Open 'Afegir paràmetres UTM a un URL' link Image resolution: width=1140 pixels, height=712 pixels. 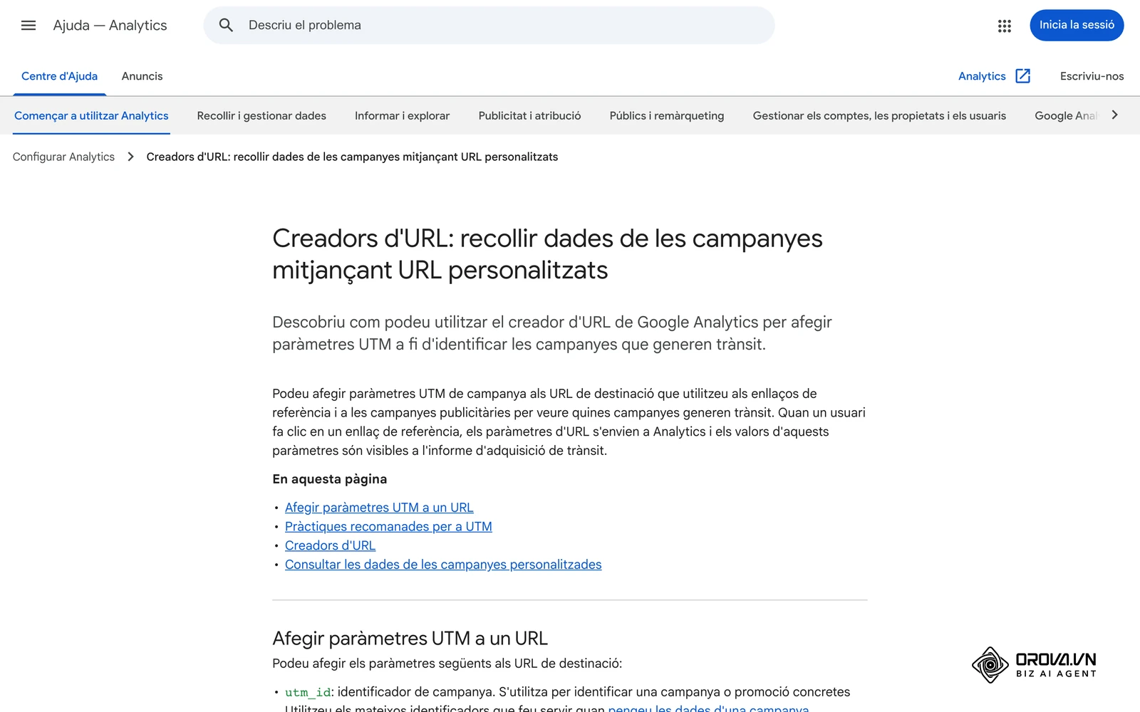[x=379, y=508]
